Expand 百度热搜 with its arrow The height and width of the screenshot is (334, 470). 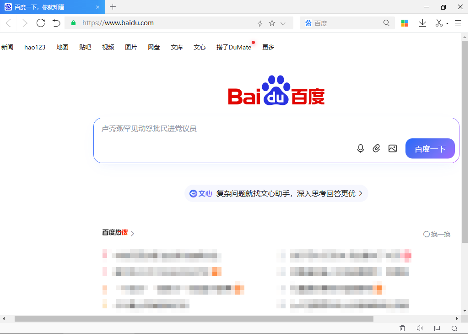click(132, 233)
